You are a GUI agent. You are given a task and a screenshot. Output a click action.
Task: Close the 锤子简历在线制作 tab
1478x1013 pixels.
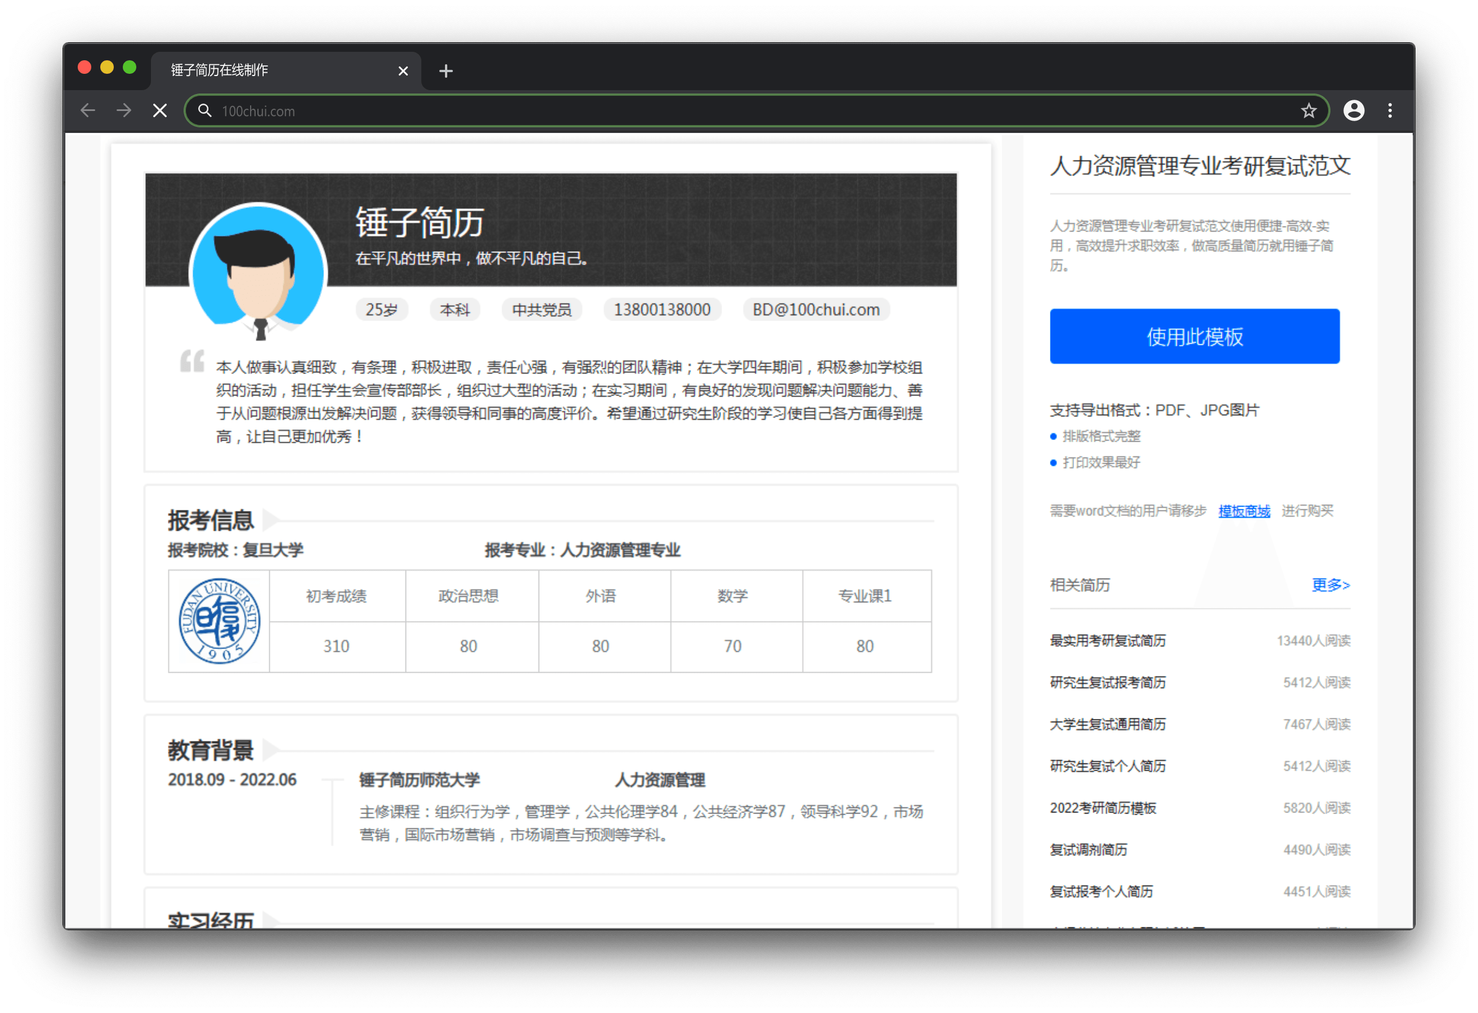coord(403,70)
